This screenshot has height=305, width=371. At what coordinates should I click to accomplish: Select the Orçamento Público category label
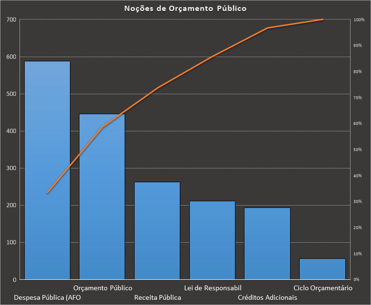point(103,288)
